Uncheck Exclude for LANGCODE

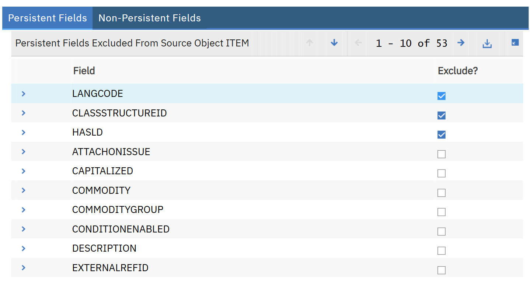441,96
